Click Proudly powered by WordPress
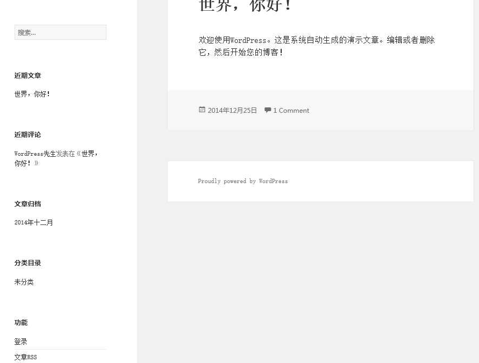This screenshot has width=479, height=363. (x=242, y=181)
